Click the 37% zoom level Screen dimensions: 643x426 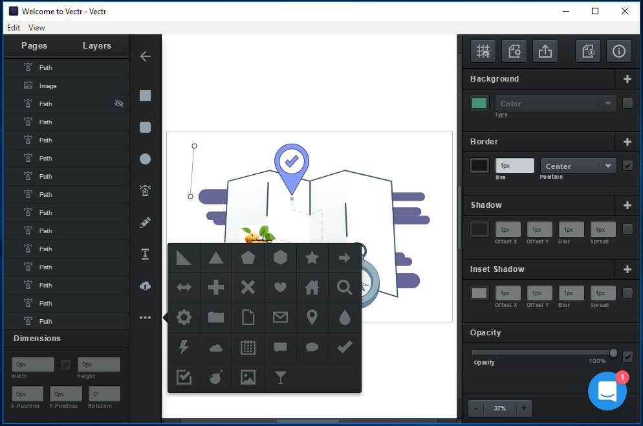pos(500,409)
